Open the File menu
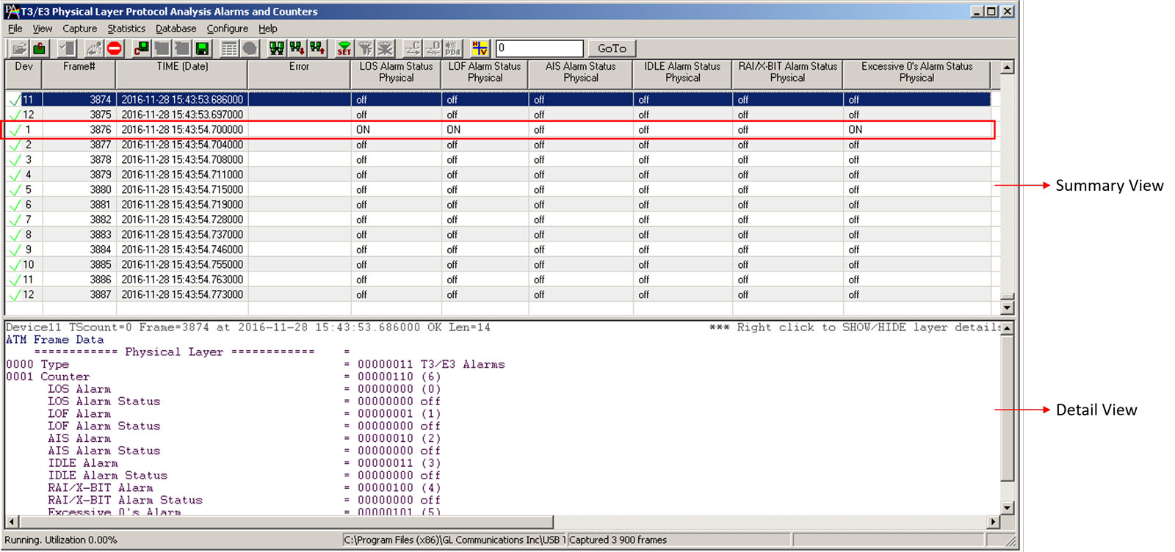The height and width of the screenshot is (552, 1175). coord(15,29)
